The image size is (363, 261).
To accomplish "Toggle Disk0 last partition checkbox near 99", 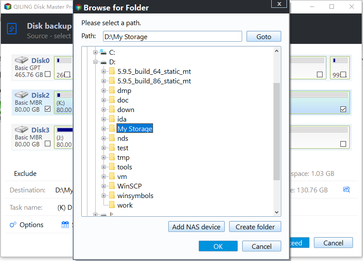I will (x=343, y=74).
